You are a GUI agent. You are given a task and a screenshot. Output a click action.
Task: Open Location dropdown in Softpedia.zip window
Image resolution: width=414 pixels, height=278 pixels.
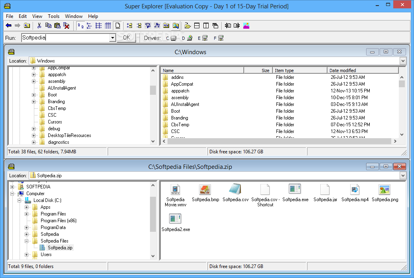(403, 176)
